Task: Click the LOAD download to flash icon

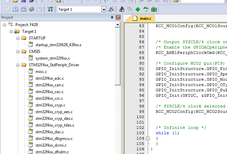Action: click(50, 9)
